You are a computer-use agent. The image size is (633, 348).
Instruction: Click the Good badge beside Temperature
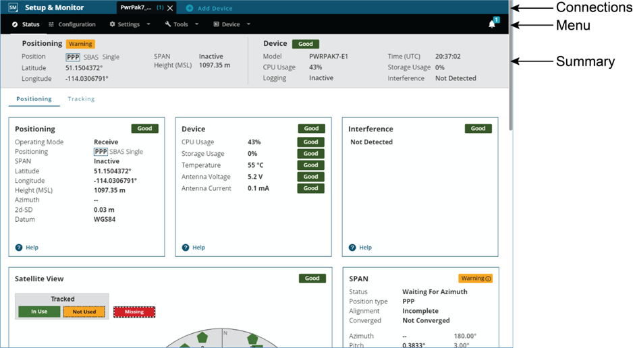coord(310,165)
